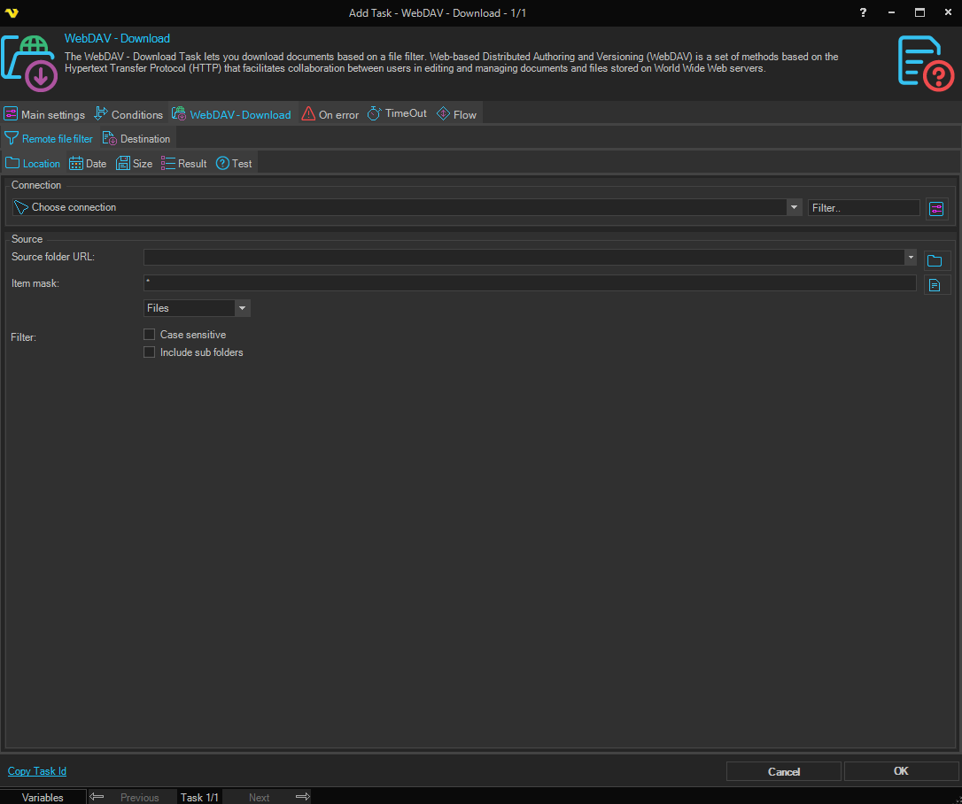Click the Previous task button
The image size is (962, 804).
(x=139, y=797)
